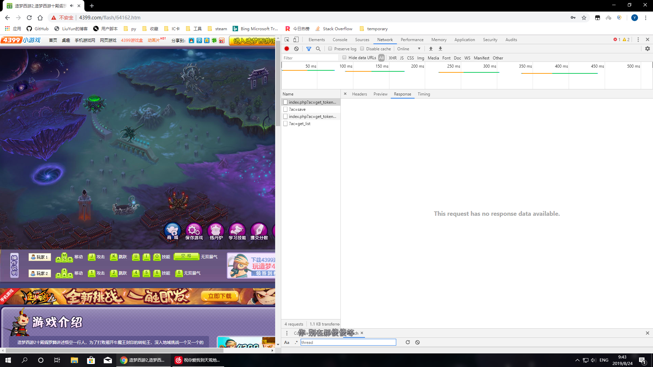The width and height of the screenshot is (653, 367).
Task: Open the DevTools customize three-dot menu
Action: click(638, 40)
